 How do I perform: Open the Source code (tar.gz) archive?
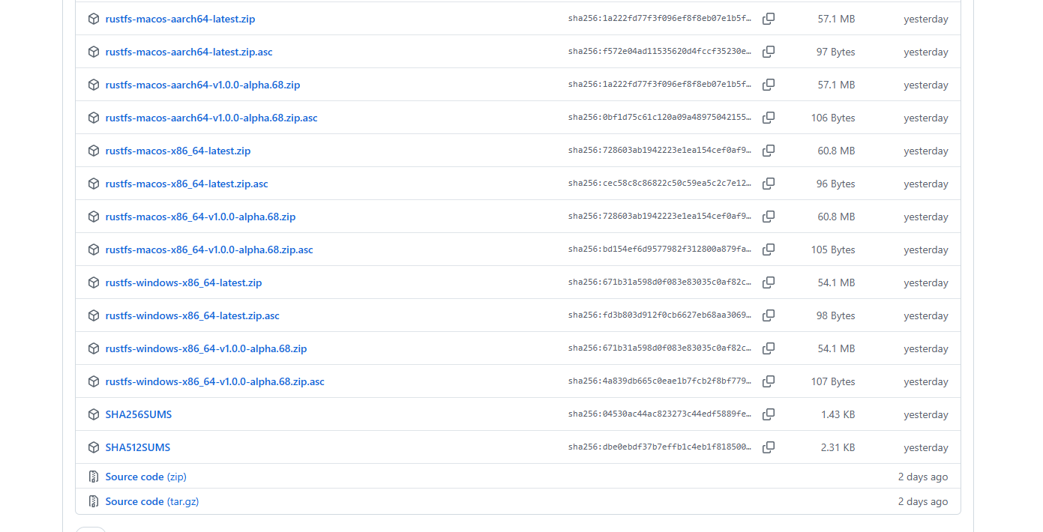pyautogui.click(x=152, y=501)
